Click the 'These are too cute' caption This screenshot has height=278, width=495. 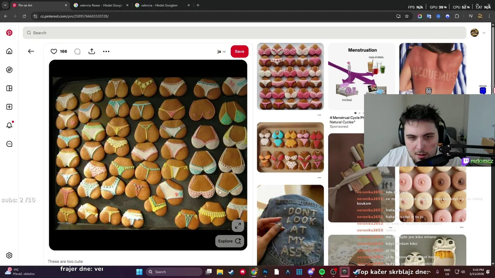[x=65, y=261]
